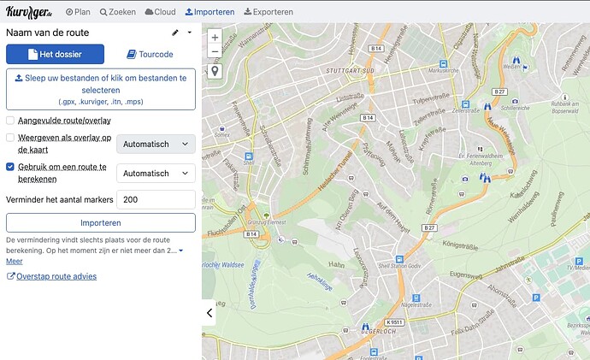Viewport: 590px width, 360px height.
Task: Open route calculation Automatisch dropdown
Action: (x=156, y=173)
